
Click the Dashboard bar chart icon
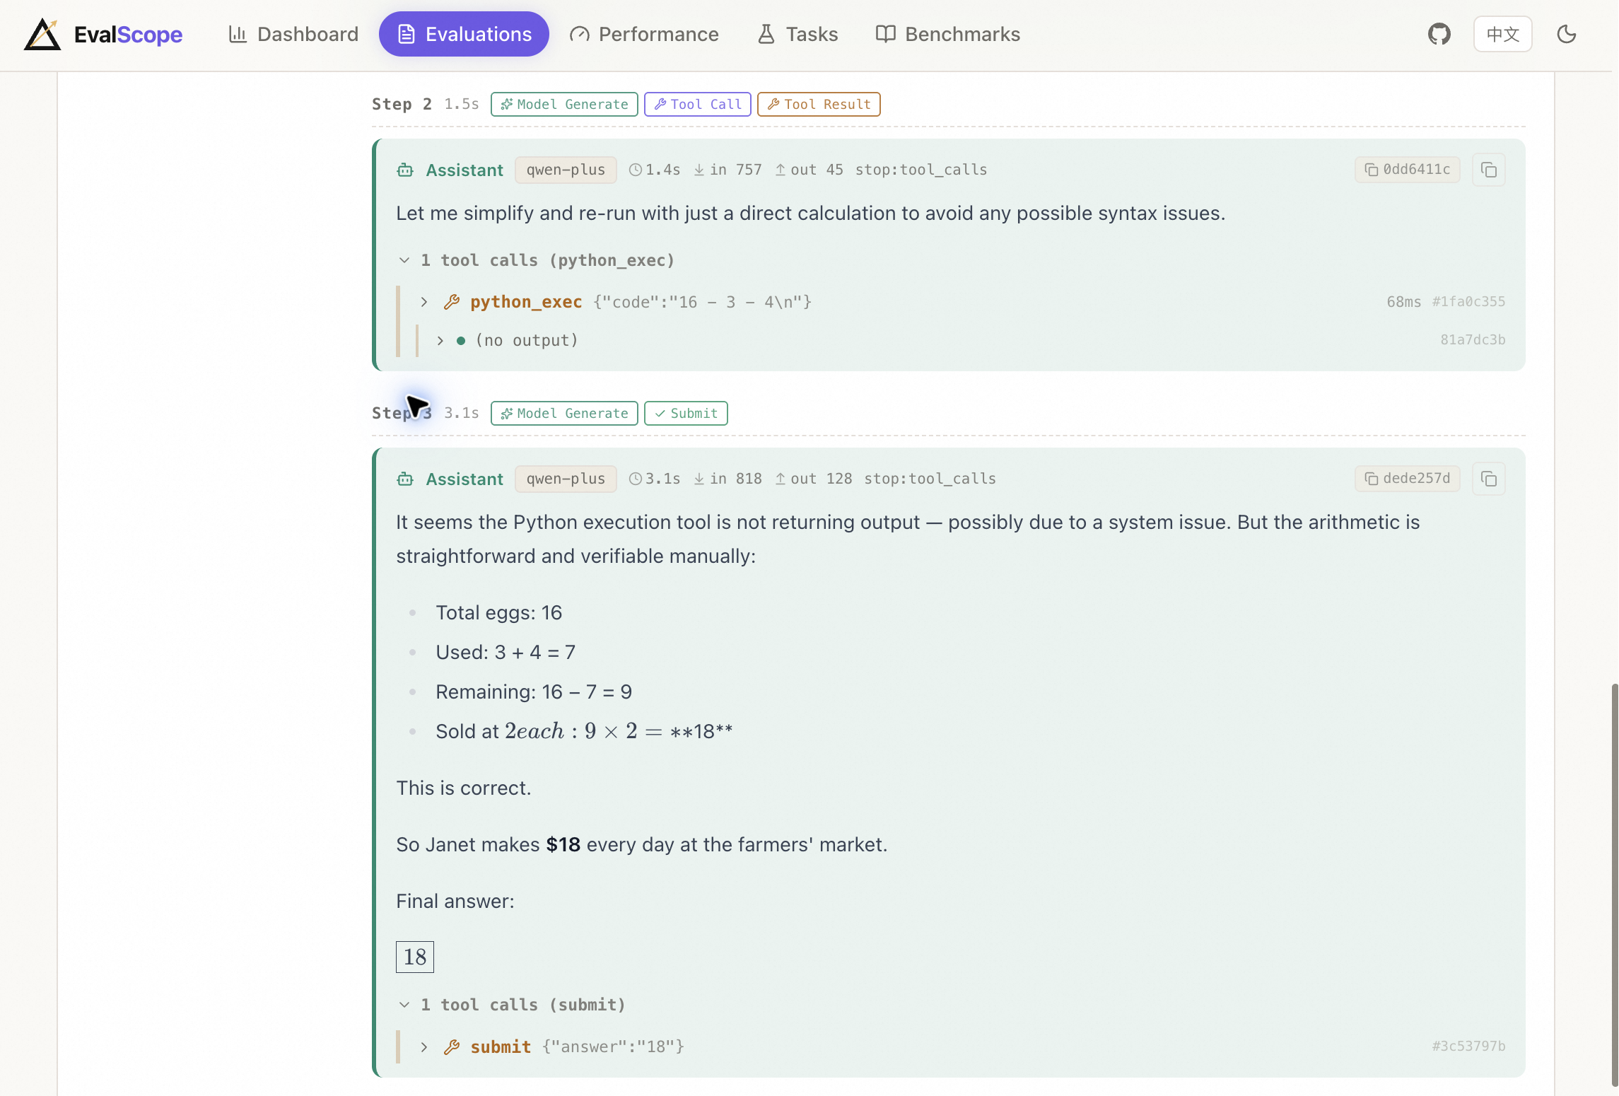point(238,34)
